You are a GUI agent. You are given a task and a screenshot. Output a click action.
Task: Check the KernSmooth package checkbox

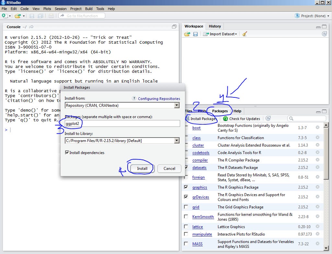pos(186,216)
